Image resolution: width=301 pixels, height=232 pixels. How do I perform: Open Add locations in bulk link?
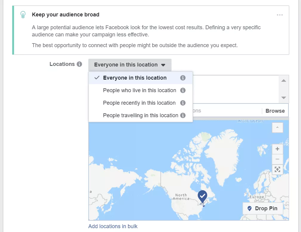point(113,226)
